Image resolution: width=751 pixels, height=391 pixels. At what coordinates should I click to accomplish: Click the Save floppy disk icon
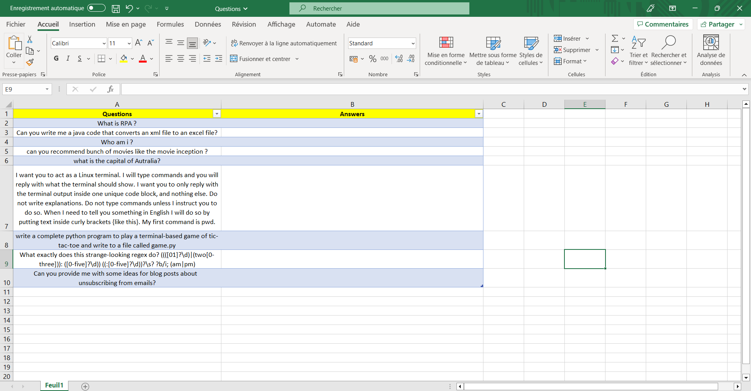[x=116, y=9]
